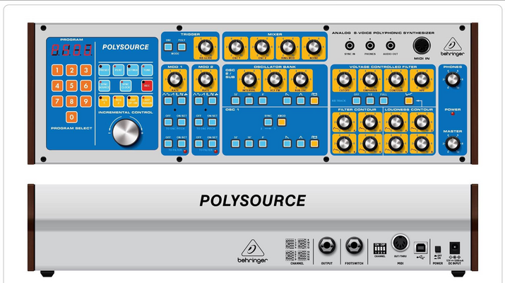Select OSC 2 32' octave button
The image size is (505, 283).
pos(236,100)
